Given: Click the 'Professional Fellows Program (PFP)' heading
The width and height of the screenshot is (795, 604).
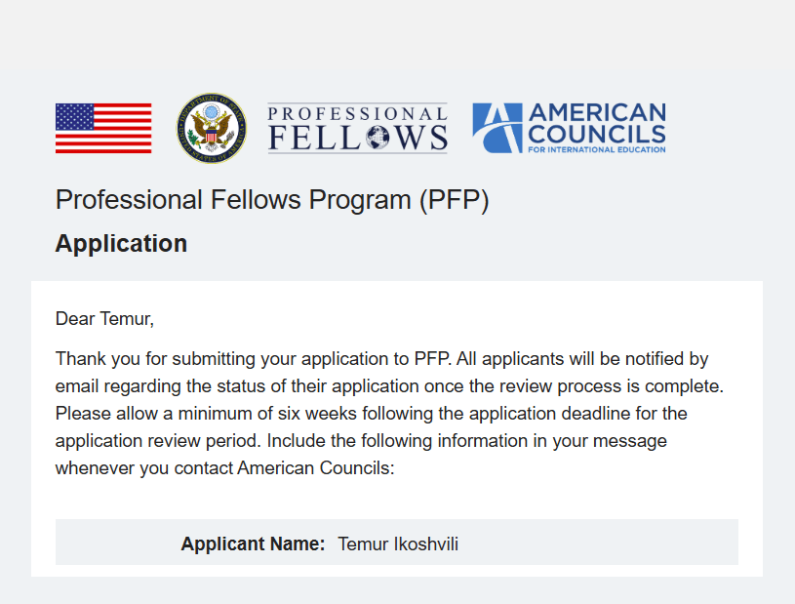Looking at the screenshot, I should (272, 200).
